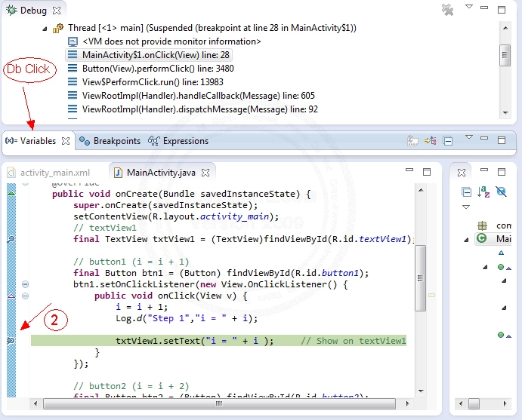Click the monitor icon before VM monitor information
This screenshot has width=522, height=420.
pyautogui.click(x=73, y=42)
